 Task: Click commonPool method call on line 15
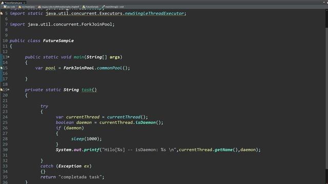(x=109, y=68)
